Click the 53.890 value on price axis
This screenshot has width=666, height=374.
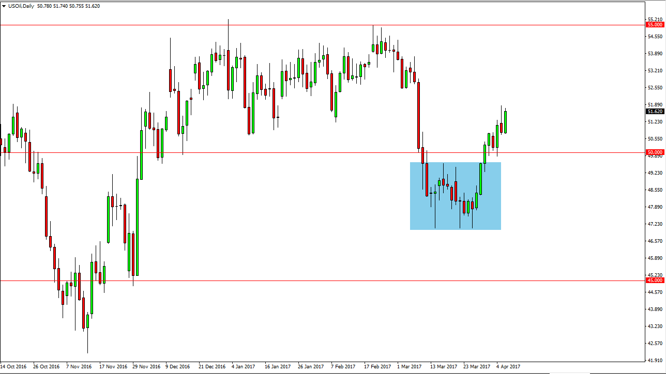click(654, 54)
